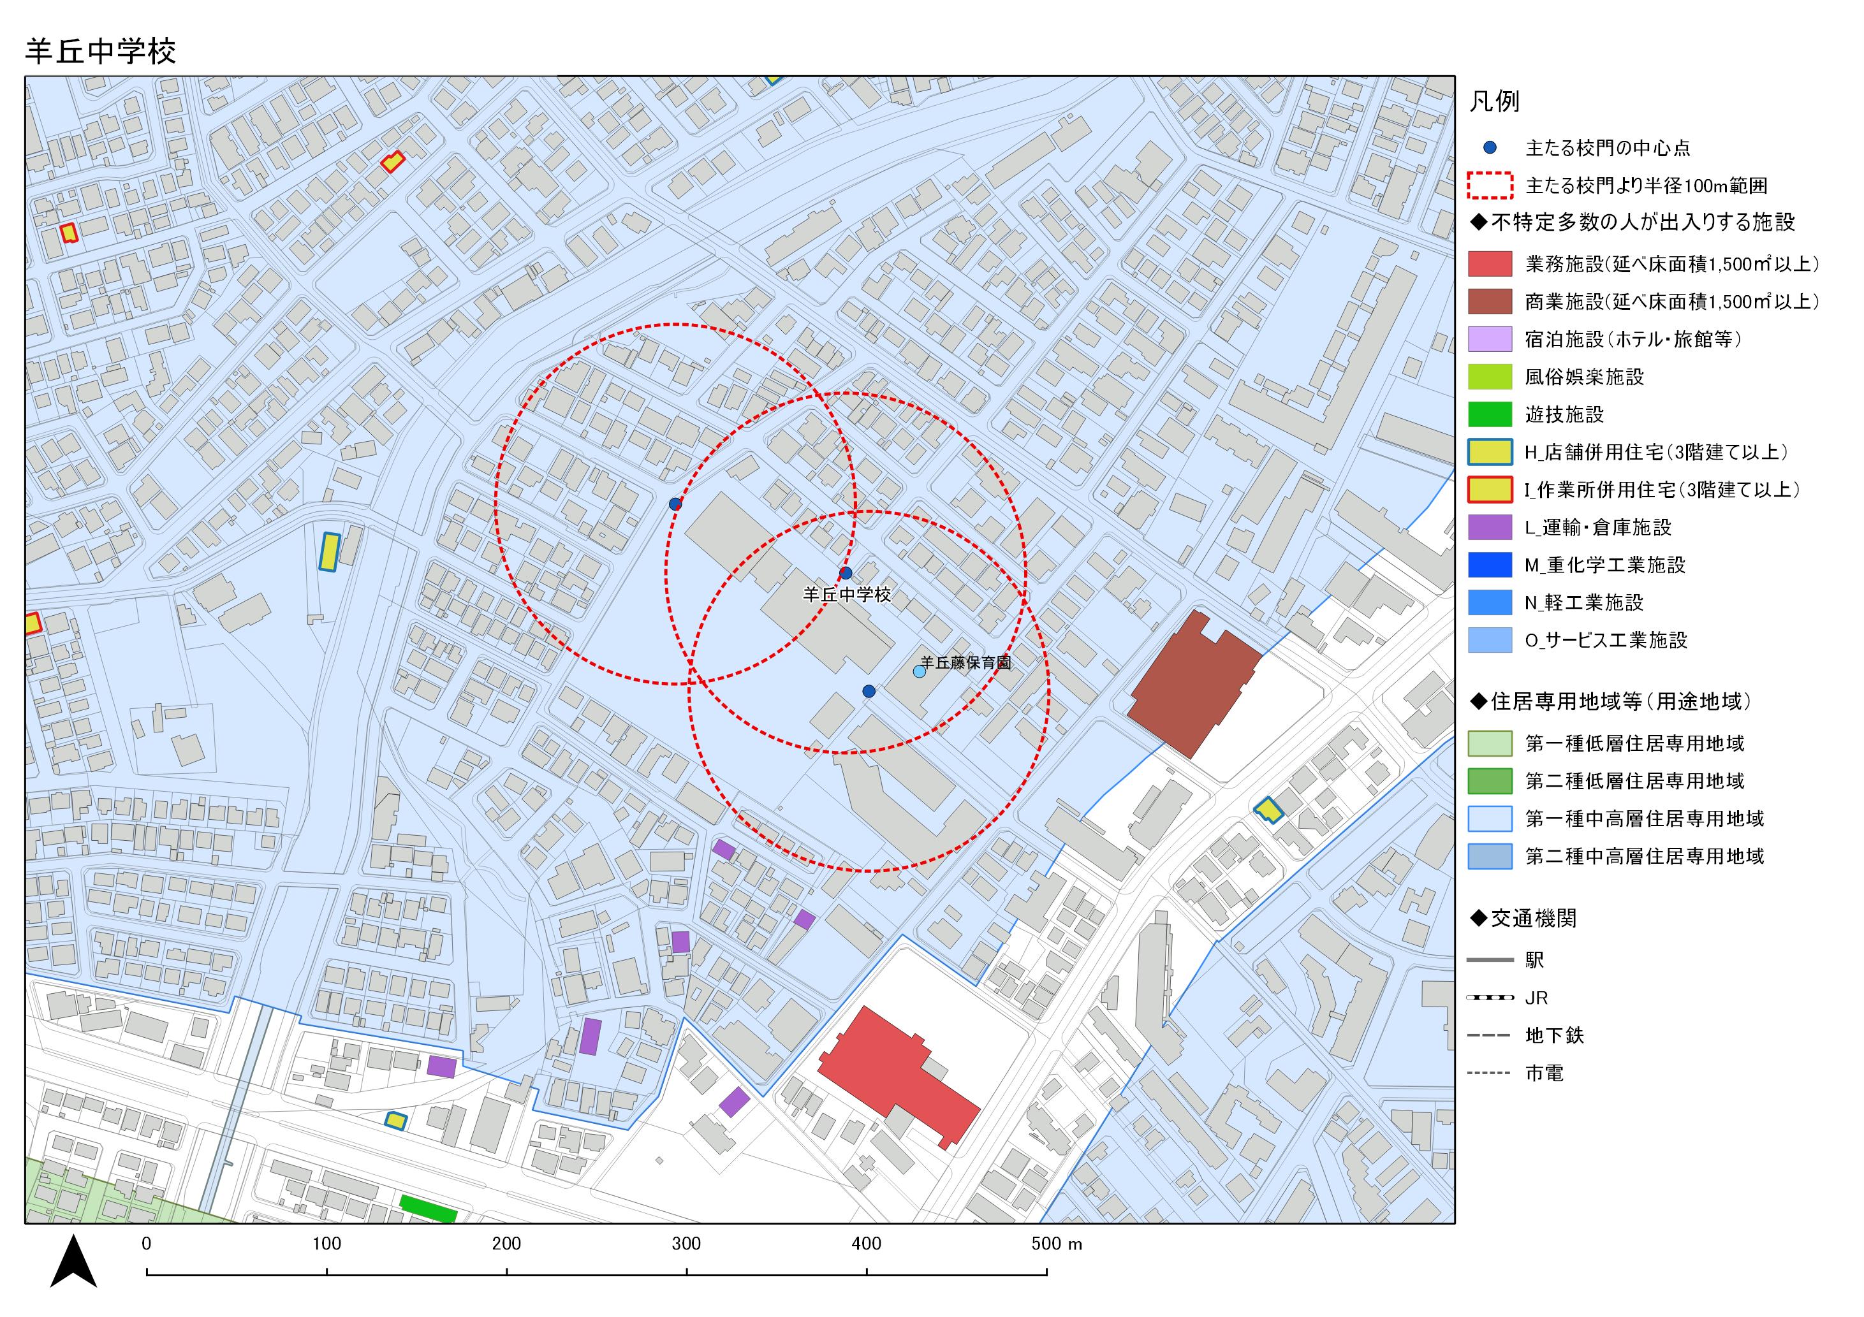Screen dimensions: 1864x1317
Task: Click the 羊丘藤保育園 map label
Action: tap(966, 663)
